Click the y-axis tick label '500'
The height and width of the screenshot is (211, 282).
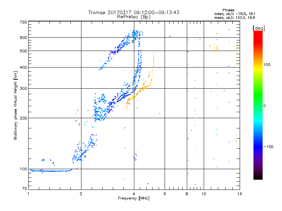[23, 51]
